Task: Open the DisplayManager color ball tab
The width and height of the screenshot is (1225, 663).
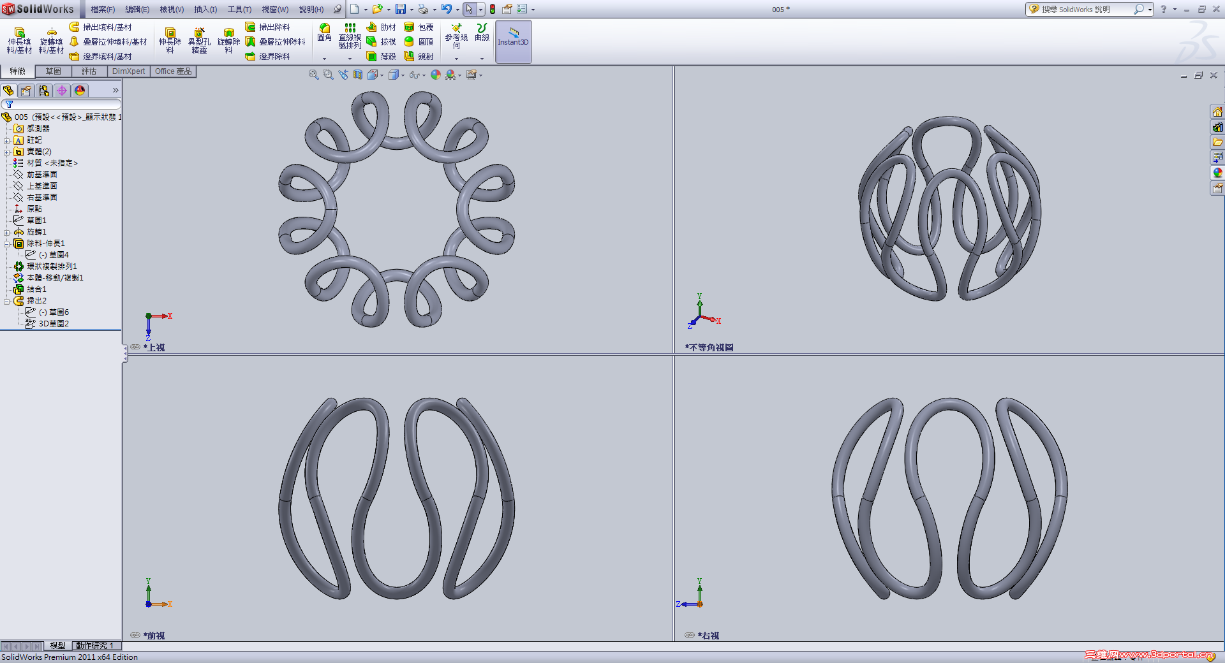Action: coord(80,91)
